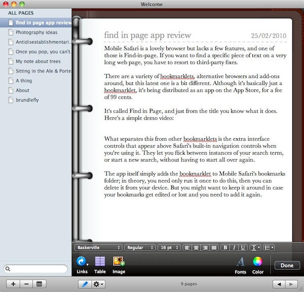This screenshot has height=292, width=304.
Task: Go to the previous page arrow
Action: pos(278,284)
